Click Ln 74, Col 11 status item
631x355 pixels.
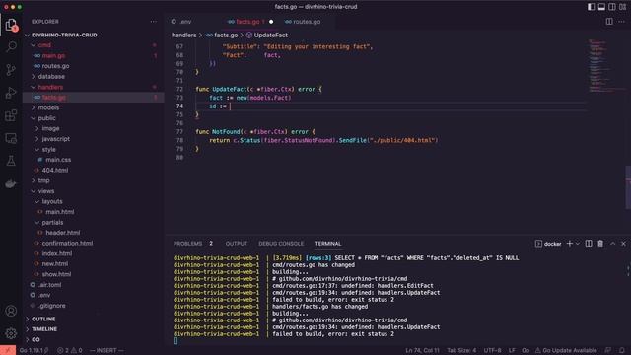click(x=422, y=350)
